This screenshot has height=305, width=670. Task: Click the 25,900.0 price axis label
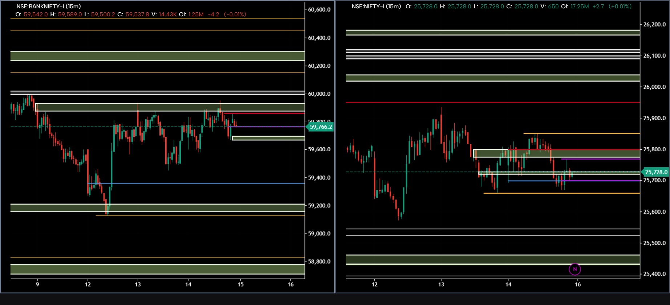(654, 118)
